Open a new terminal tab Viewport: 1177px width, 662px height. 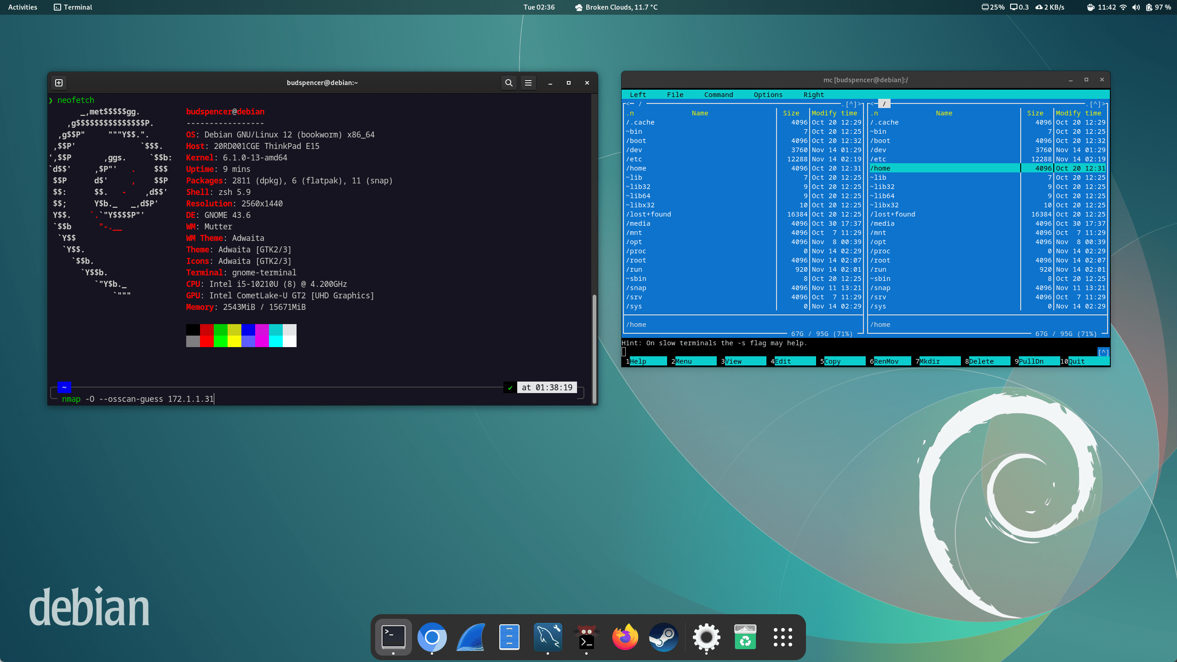click(59, 83)
